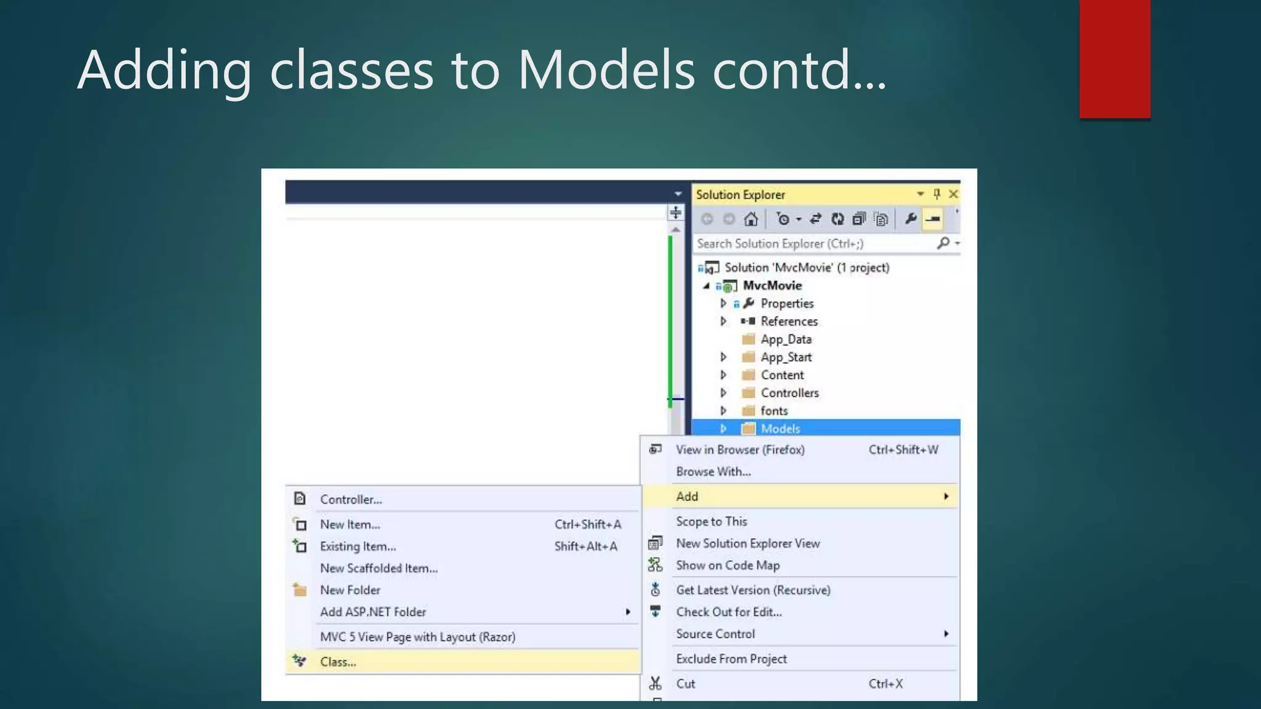Click the editor scrollbar up arrow
1261x709 pixels.
tap(675, 230)
